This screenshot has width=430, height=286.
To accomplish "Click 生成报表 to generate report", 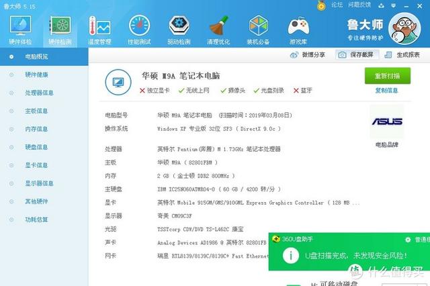I will 402,55.
